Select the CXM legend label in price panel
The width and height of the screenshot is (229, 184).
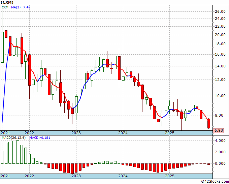5,7
